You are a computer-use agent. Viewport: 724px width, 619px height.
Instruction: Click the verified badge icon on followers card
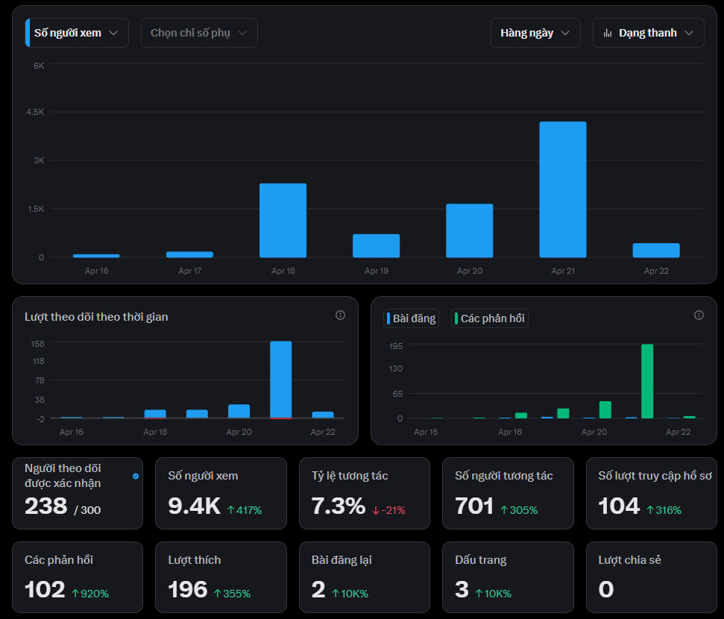pos(136,477)
